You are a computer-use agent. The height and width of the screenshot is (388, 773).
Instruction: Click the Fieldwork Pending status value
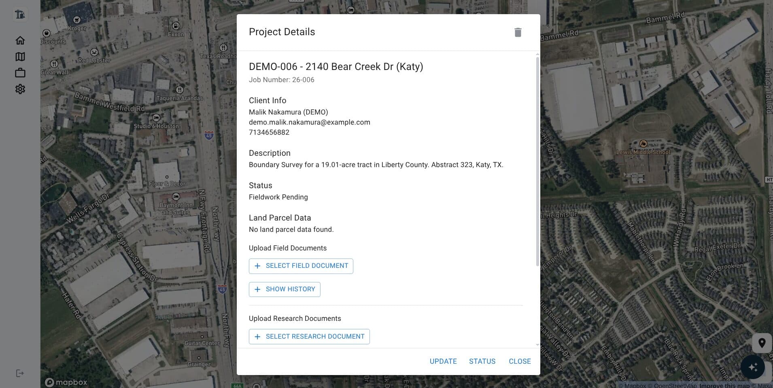click(278, 197)
